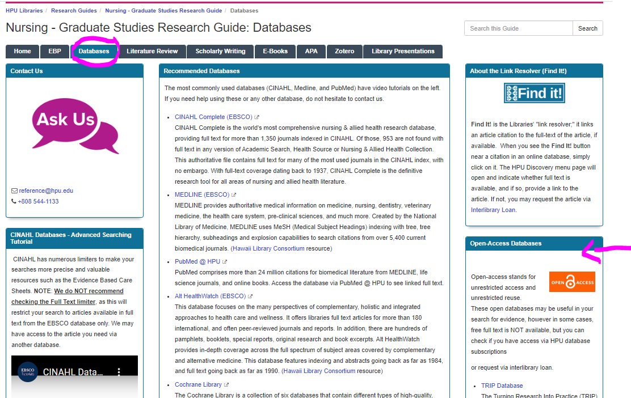This screenshot has height=398, width=631.
Task: Open the Library Presentations tab
Action: click(x=403, y=52)
